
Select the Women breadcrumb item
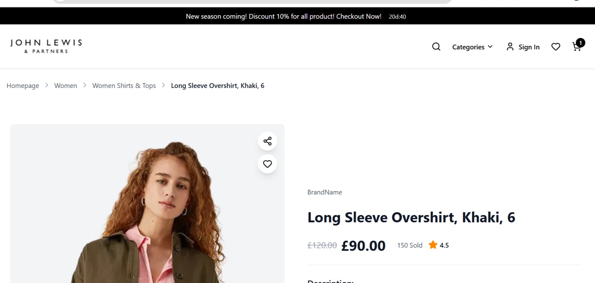pyautogui.click(x=65, y=85)
